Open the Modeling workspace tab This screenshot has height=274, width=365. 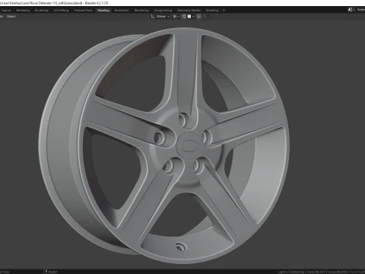[23, 11]
